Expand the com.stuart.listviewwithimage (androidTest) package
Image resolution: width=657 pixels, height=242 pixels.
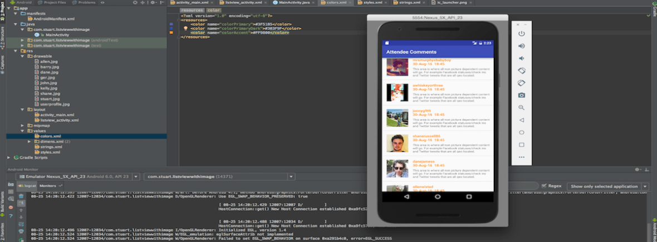click(x=22, y=40)
